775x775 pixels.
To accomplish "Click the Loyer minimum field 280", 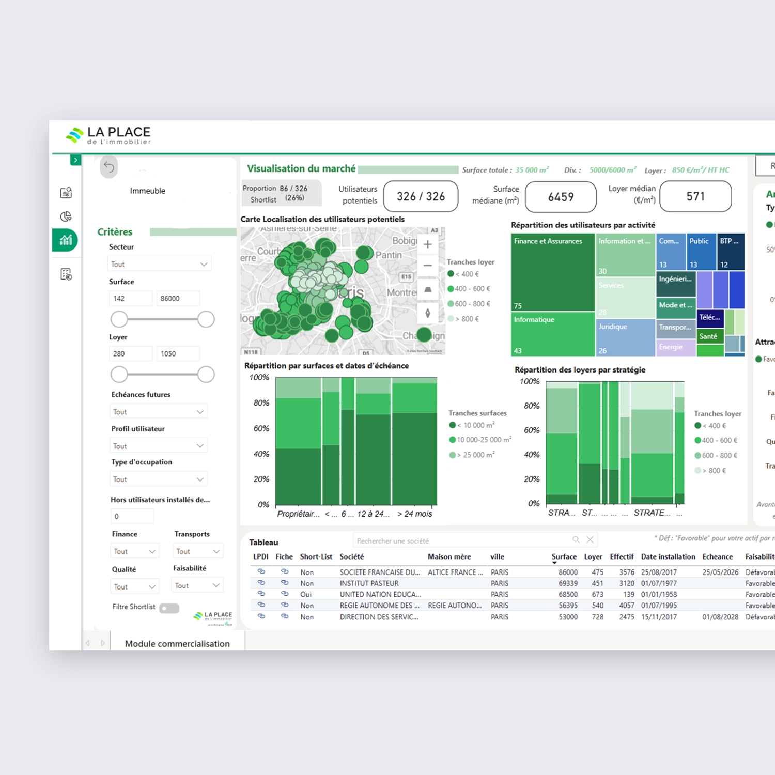I will (131, 353).
